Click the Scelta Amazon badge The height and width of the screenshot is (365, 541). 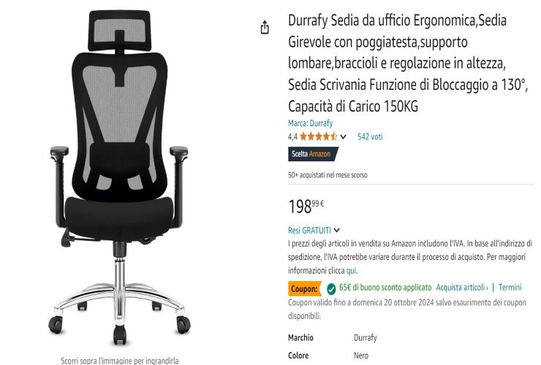tap(313, 154)
